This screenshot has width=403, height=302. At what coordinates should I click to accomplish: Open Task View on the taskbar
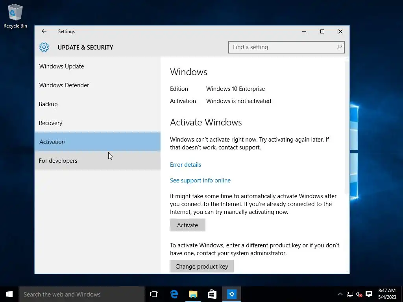(x=154, y=294)
